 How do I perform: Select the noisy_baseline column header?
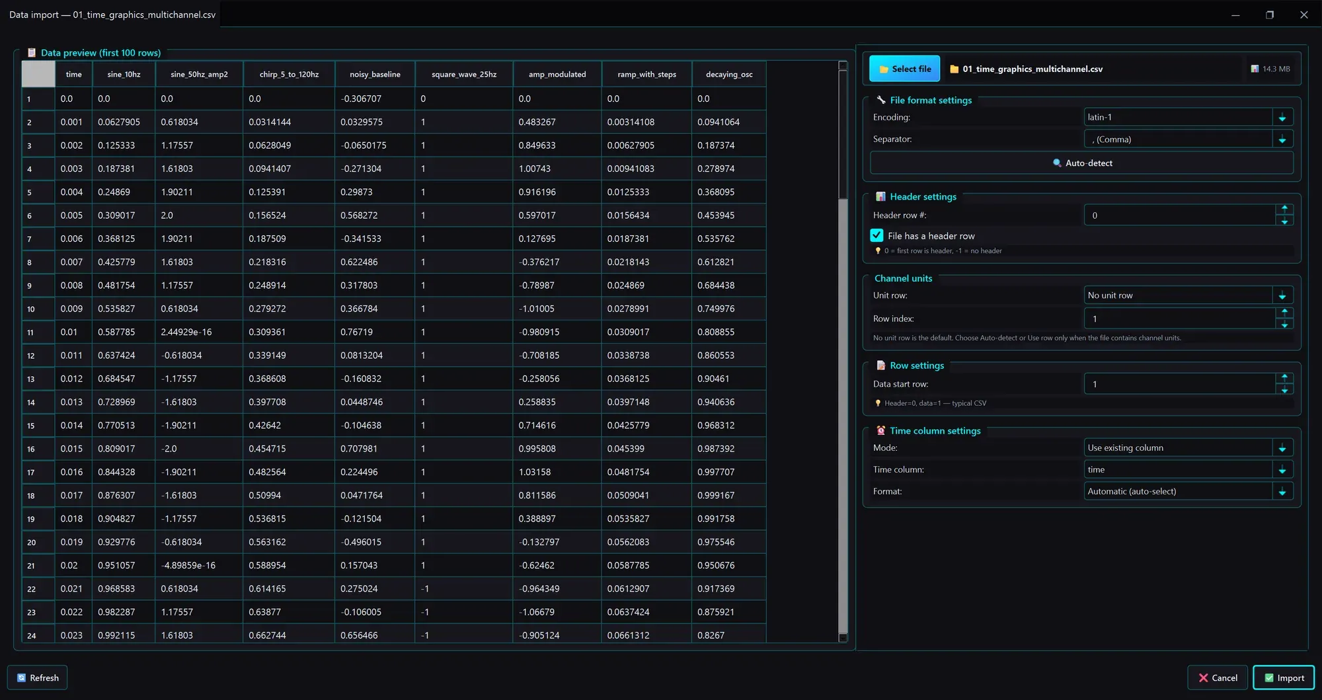click(375, 74)
